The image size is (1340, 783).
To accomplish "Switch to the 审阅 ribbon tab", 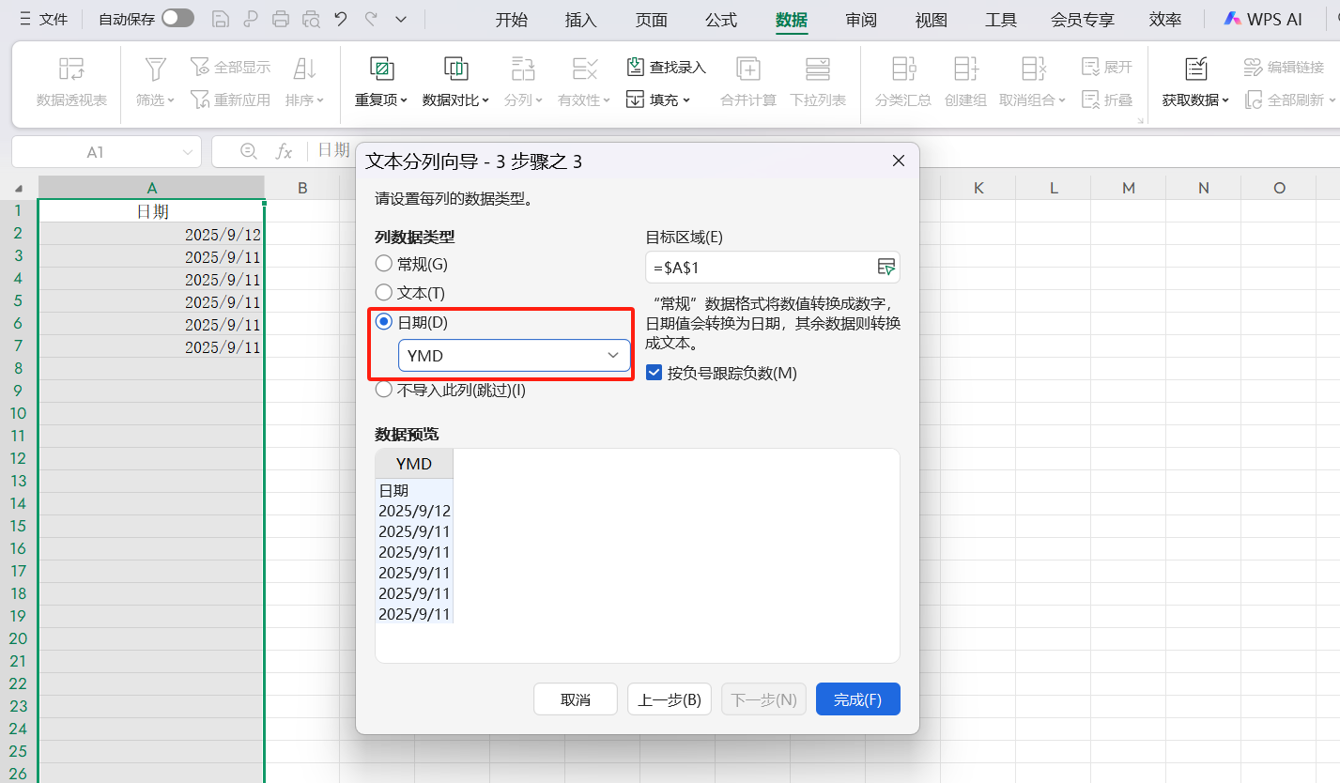I will pos(860,19).
